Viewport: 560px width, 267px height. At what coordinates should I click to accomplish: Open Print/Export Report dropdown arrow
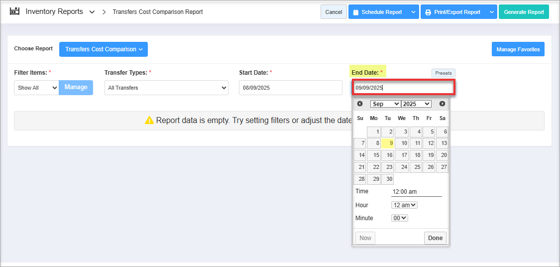coord(492,12)
